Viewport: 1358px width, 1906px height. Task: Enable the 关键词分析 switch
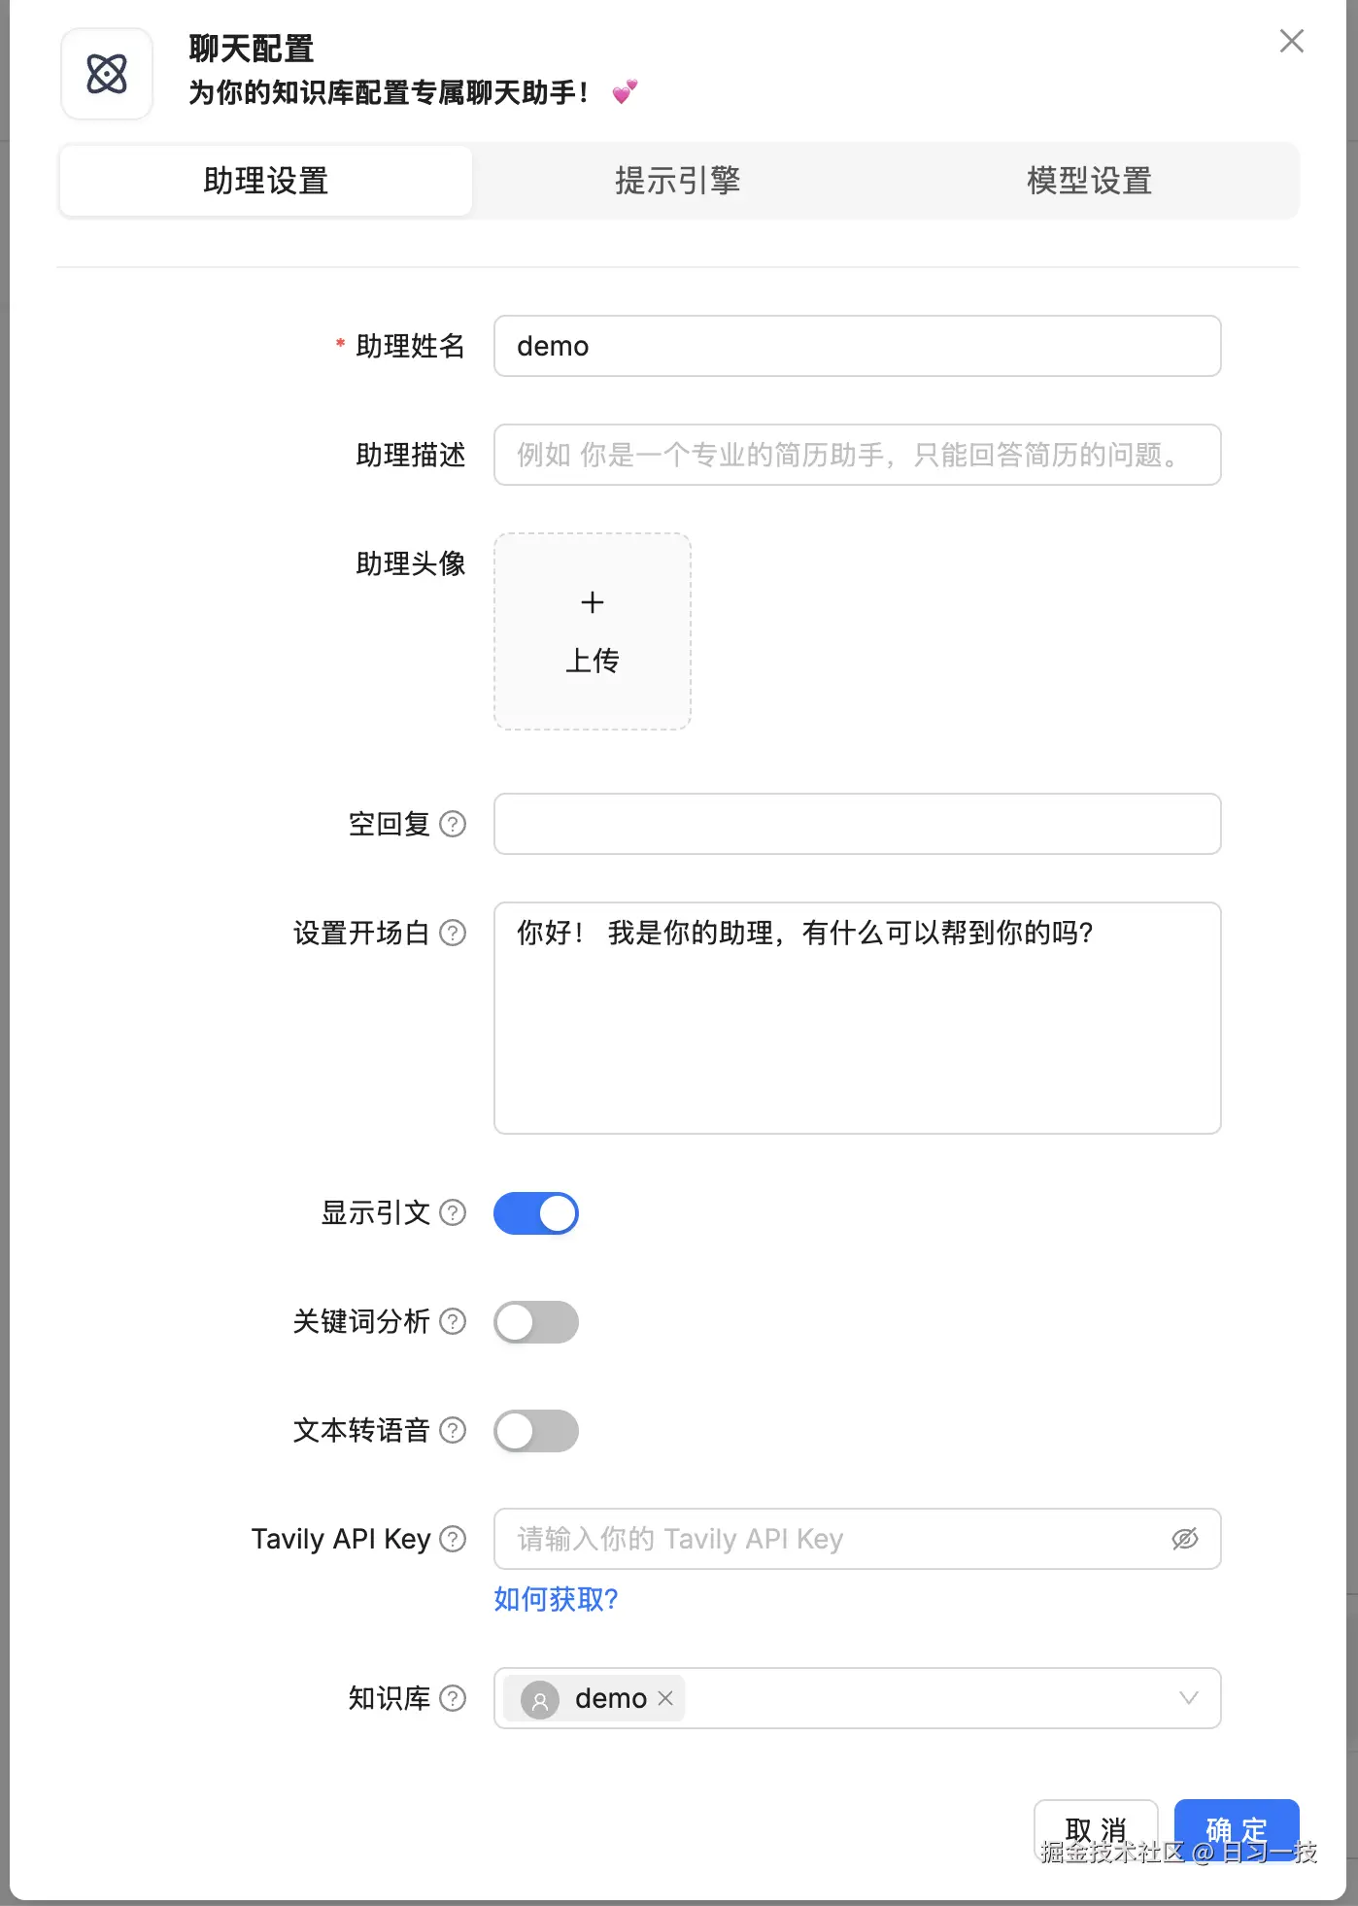[x=536, y=1322]
